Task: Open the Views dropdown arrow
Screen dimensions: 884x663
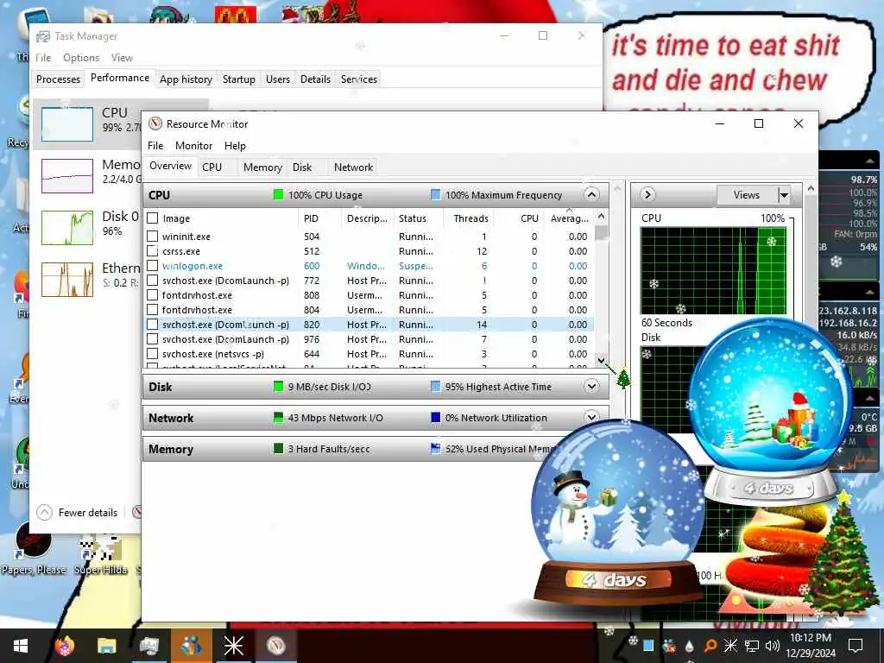Action: pos(784,195)
